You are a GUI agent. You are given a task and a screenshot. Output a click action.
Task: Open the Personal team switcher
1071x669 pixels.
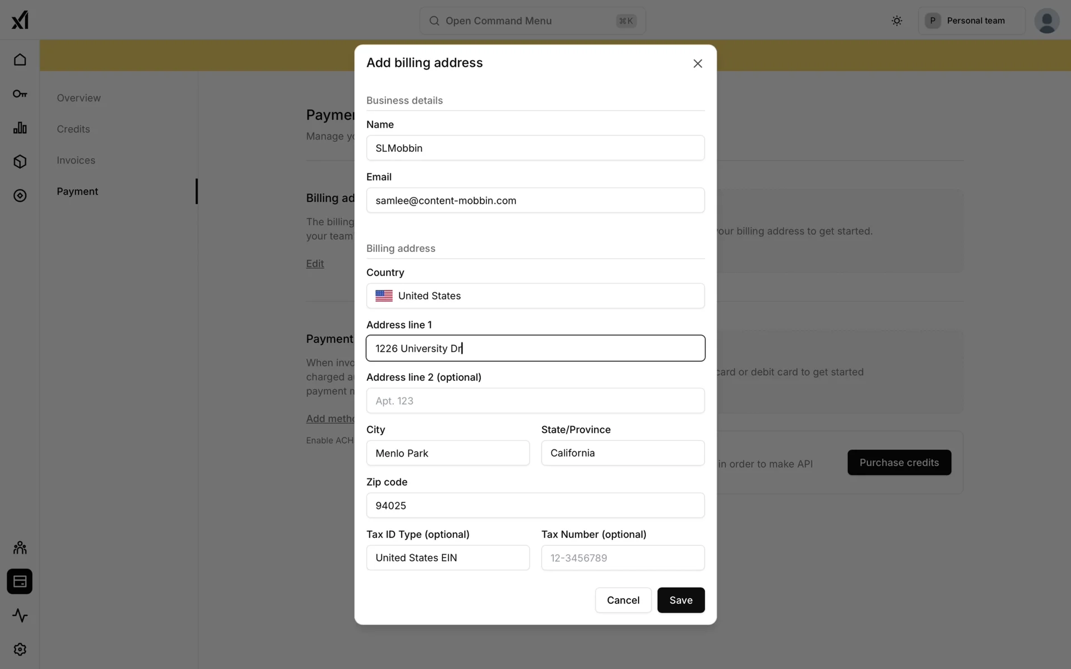pos(971,21)
